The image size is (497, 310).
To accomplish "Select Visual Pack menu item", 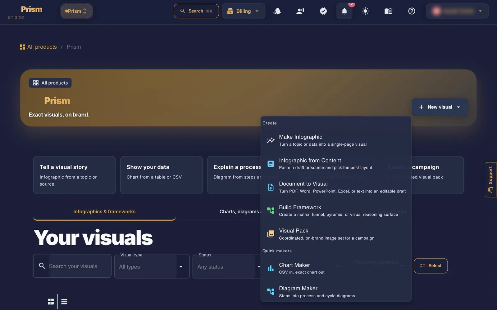I will click(336, 234).
